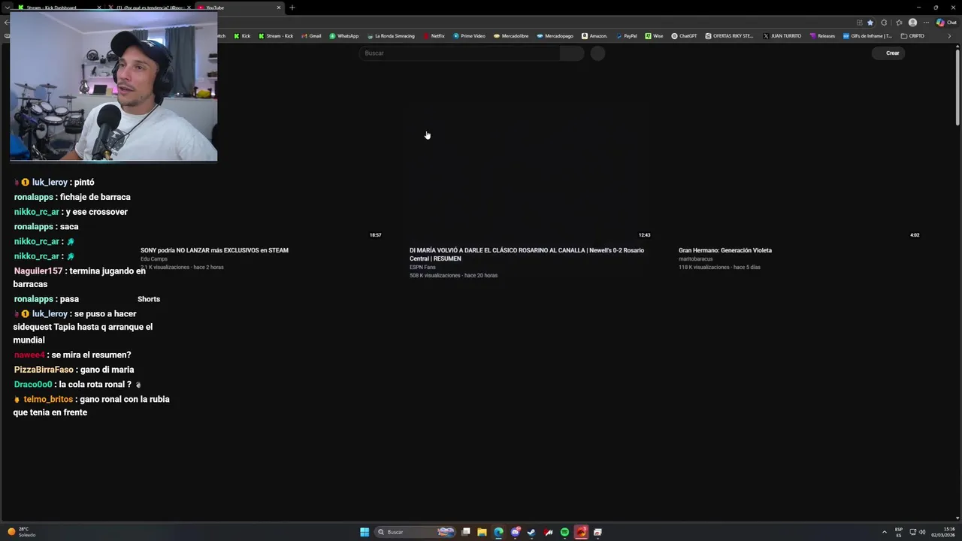Open 'SONY podría NO LANZAR más EXCLUSIVOS en STEAM' video
The image size is (962, 541).
pyautogui.click(x=214, y=250)
